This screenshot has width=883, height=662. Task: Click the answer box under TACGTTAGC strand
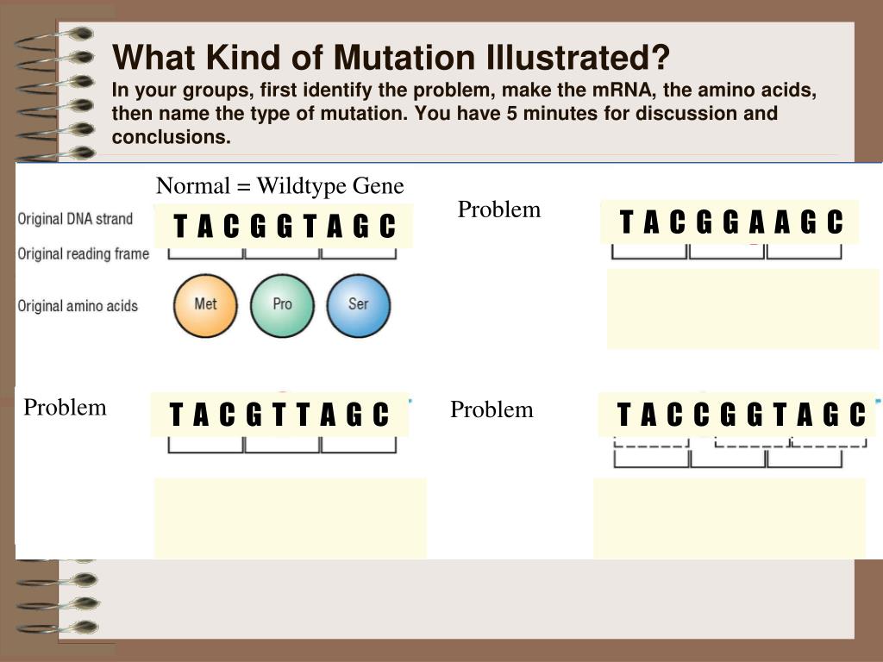click(290, 518)
